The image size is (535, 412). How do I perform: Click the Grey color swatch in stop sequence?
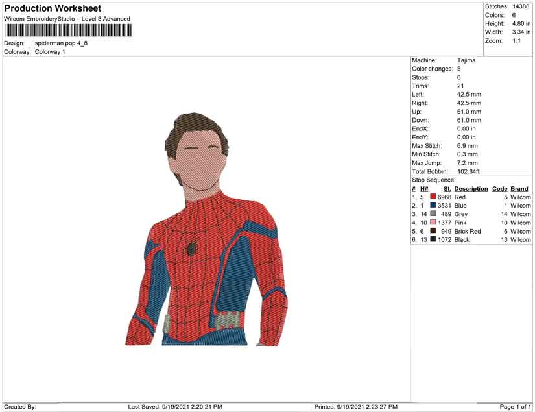click(x=433, y=213)
